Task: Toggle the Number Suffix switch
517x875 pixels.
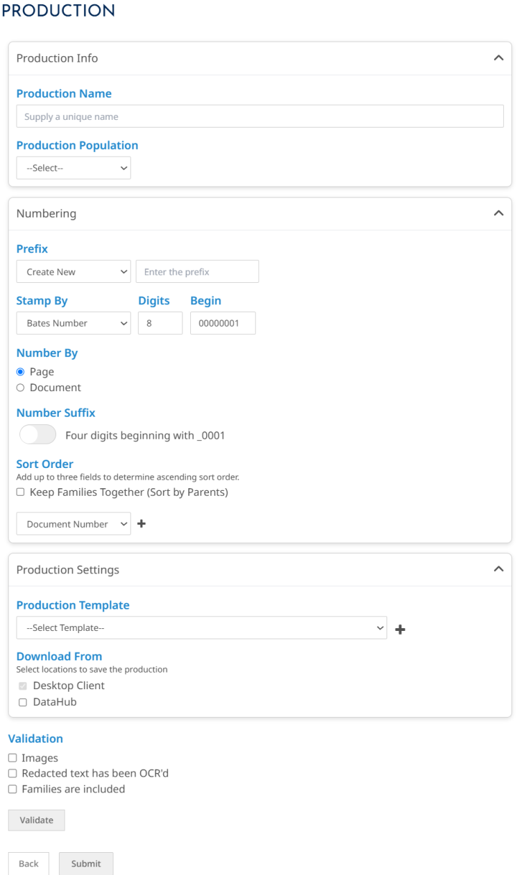Action: coord(37,435)
